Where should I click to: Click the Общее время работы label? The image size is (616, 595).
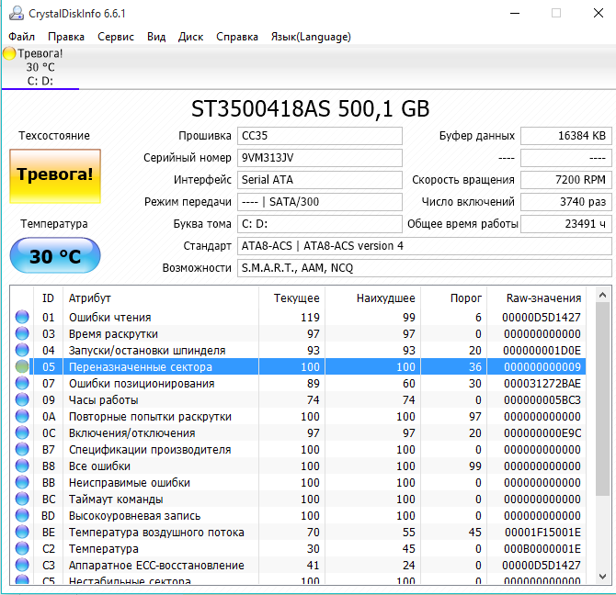462,223
